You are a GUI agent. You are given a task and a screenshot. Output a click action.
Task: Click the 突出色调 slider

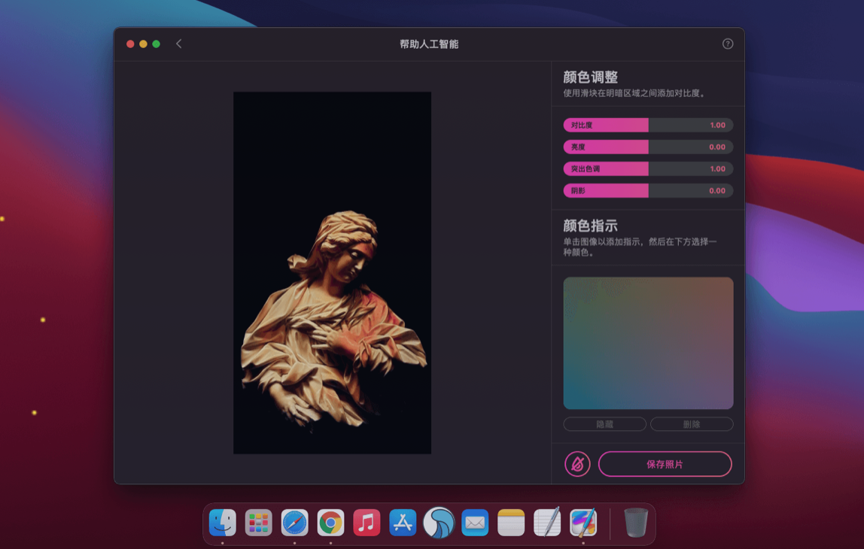click(648, 169)
